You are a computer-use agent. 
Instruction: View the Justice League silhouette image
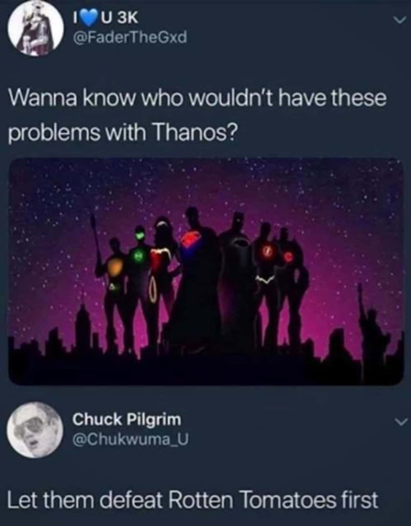pyautogui.click(x=206, y=272)
